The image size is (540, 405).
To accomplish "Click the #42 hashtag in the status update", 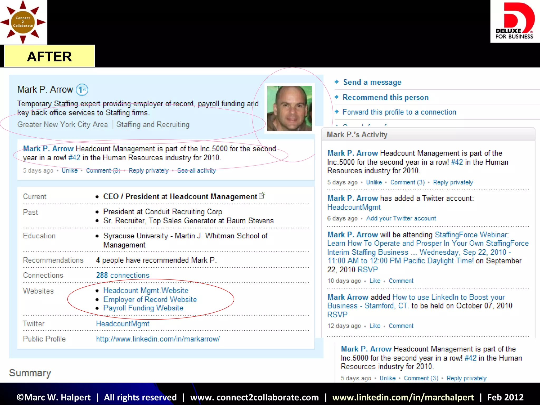I will pos(74,158).
